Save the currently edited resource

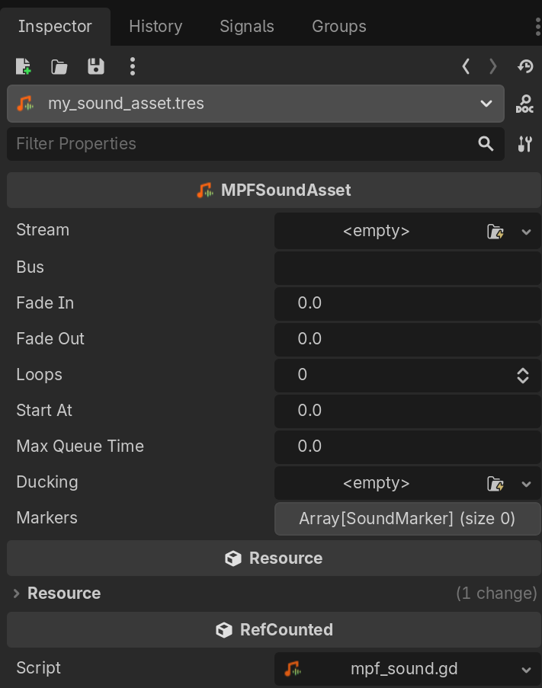pos(96,67)
